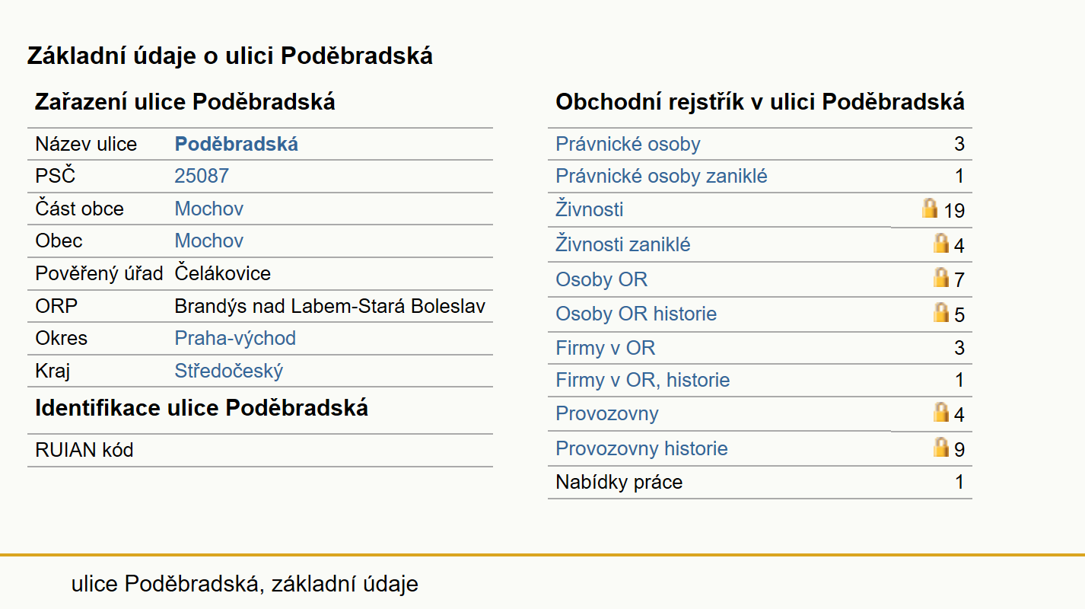Click the lock icon for Provozovny historie

tap(941, 447)
